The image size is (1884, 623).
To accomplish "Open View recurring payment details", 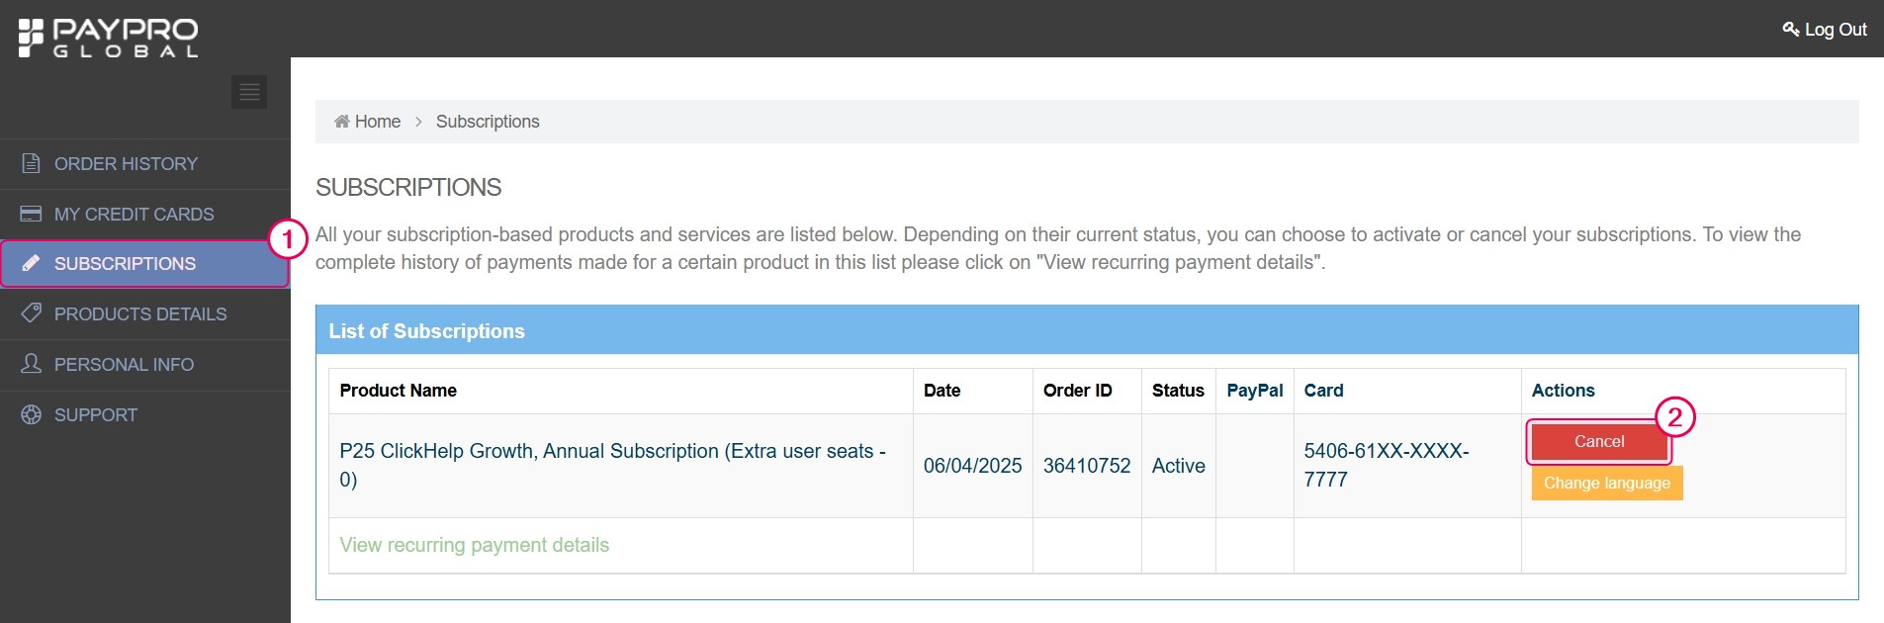I will point(474,545).
